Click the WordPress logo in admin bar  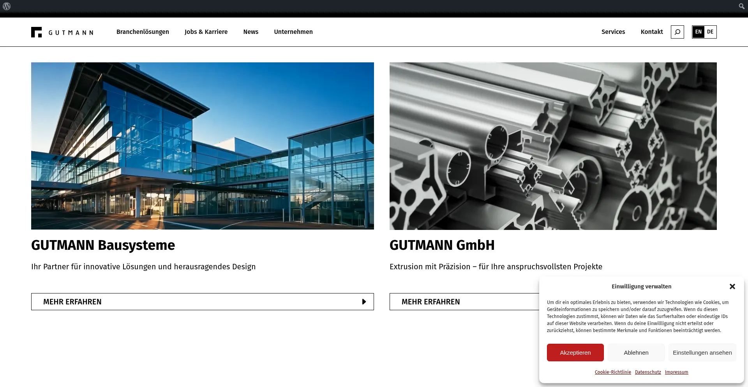(7, 6)
